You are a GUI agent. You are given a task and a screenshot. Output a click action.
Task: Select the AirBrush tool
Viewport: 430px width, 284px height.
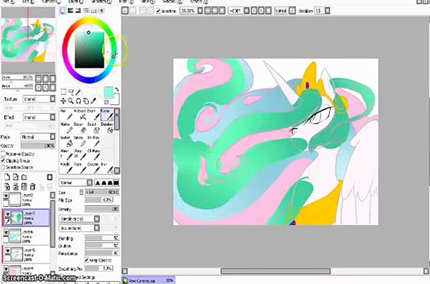click(80, 115)
